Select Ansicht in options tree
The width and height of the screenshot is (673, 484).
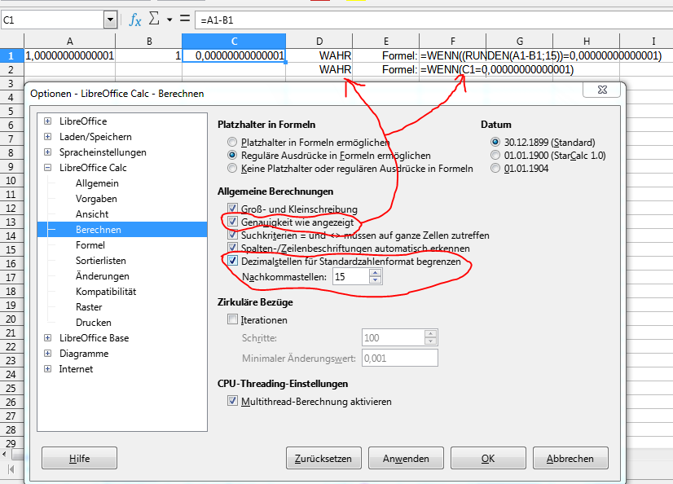point(92,214)
